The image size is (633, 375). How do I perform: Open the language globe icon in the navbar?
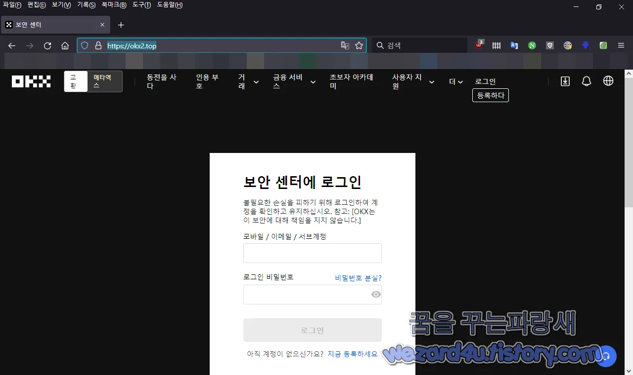tap(608, 81)
